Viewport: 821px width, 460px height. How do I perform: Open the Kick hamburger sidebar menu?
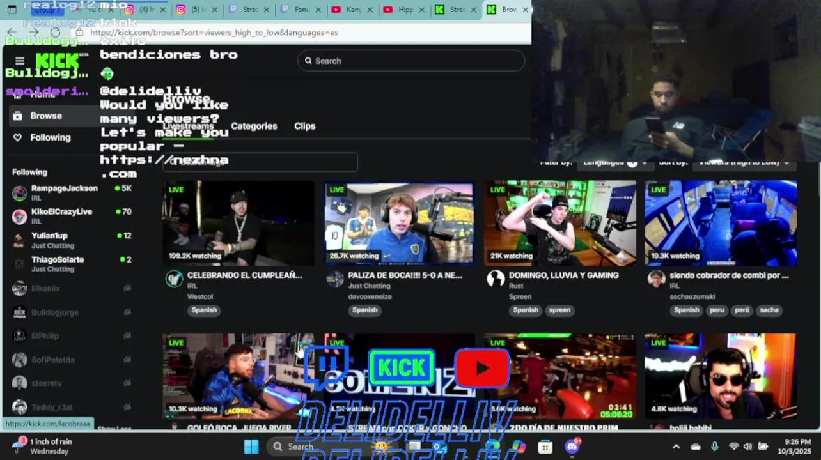(20, 61)
